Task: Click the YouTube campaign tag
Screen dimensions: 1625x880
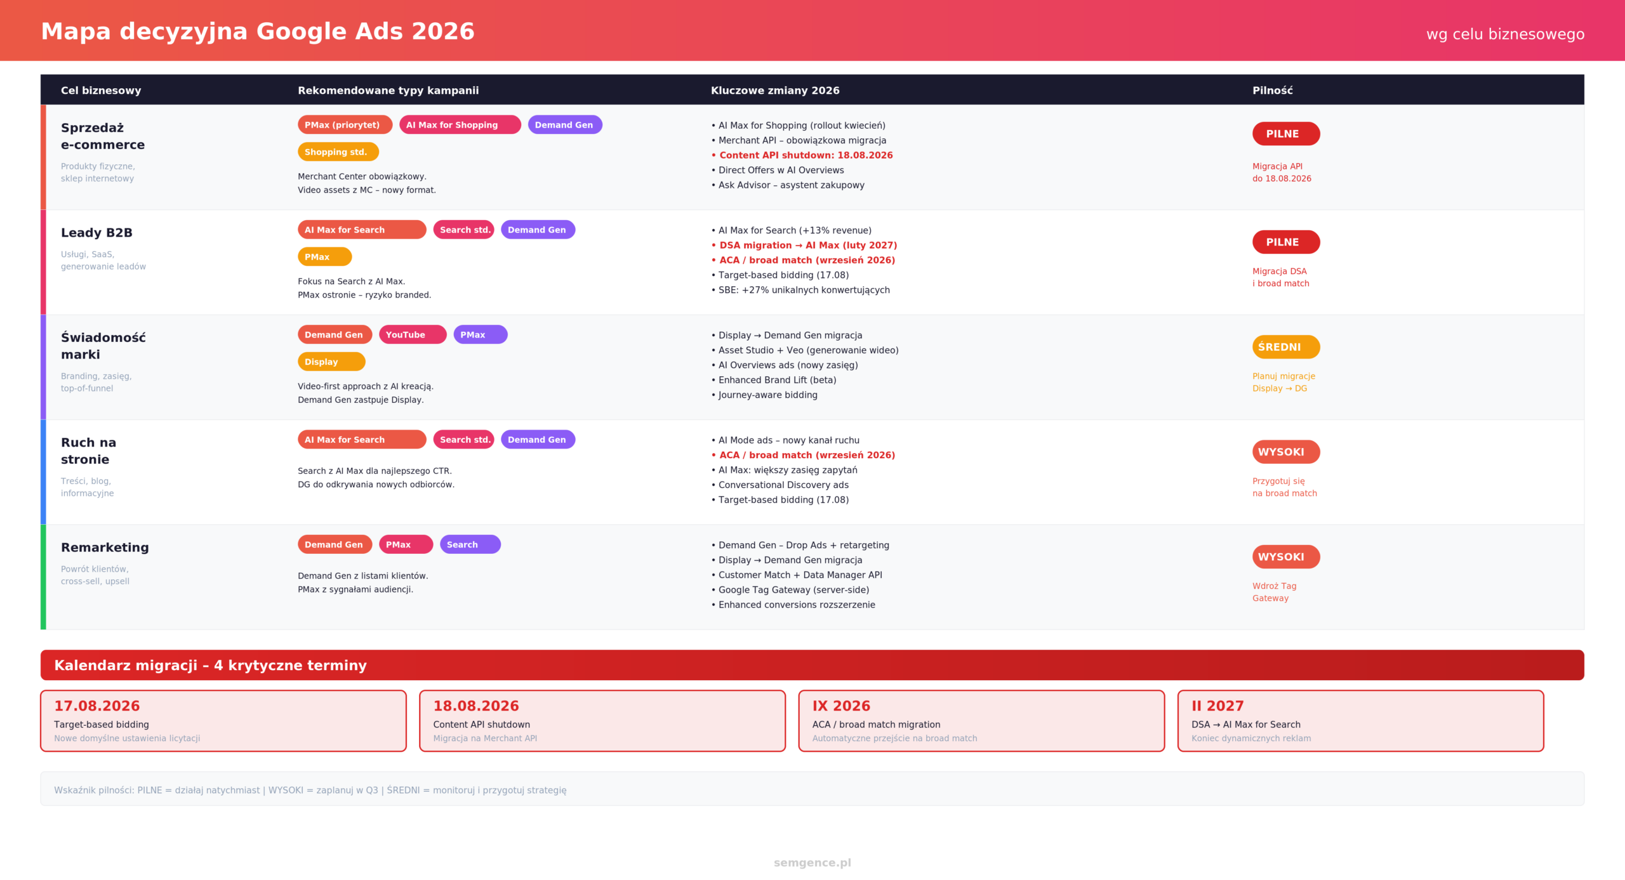Action: pyautogui.click(x=413, y=335)
